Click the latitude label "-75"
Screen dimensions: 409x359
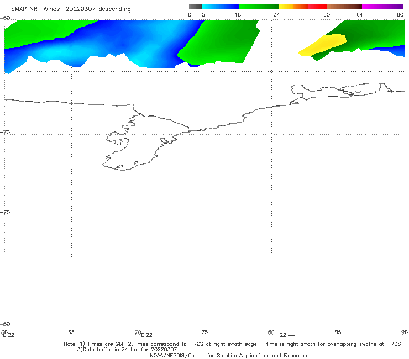coord(5,212)
